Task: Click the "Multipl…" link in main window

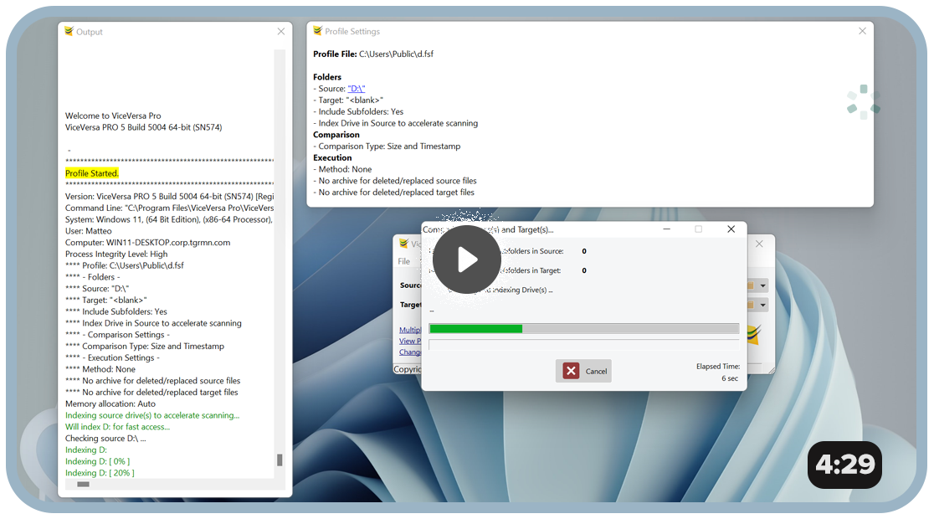Action: coord(410,330)
